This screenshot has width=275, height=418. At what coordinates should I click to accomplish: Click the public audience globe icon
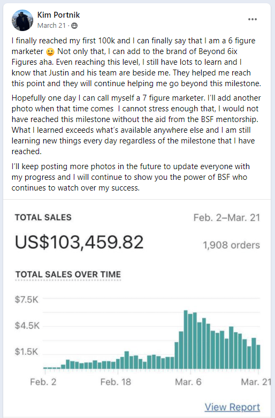click(x=74, y=26)
